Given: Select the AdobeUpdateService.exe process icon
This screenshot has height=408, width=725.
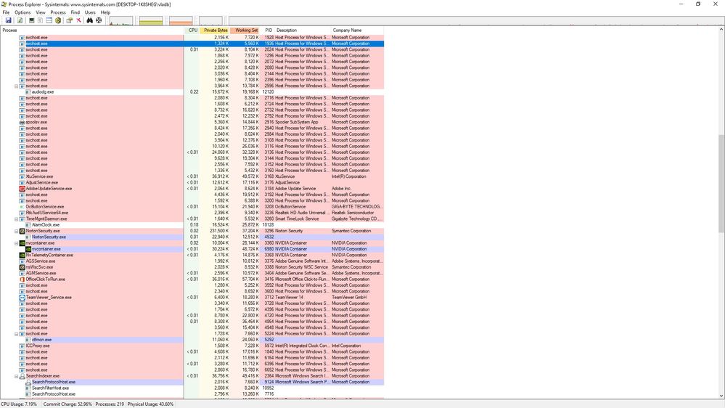Looking at the screenshot, I should [x=22, y=189].
